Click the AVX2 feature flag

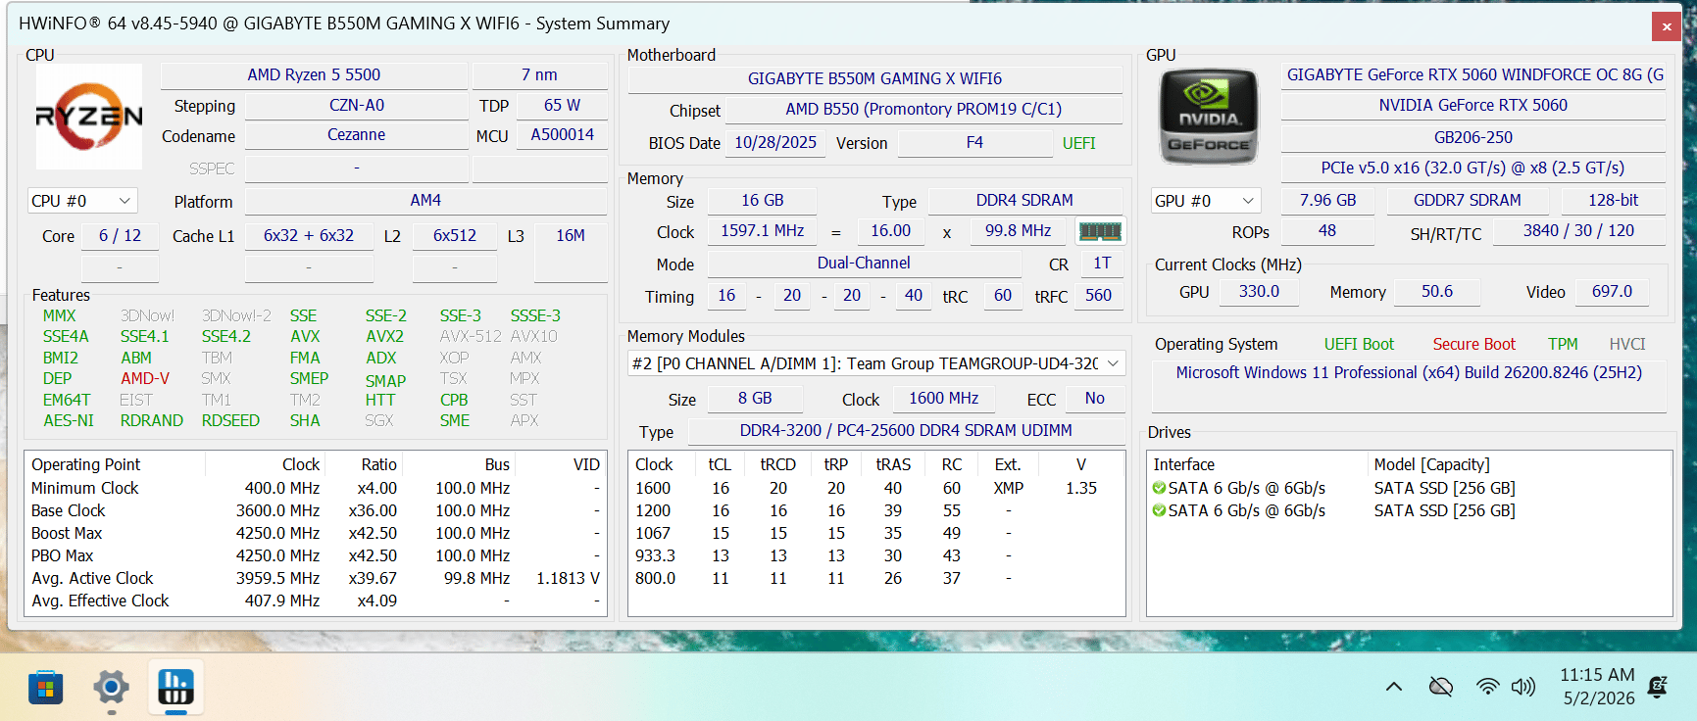384,337
